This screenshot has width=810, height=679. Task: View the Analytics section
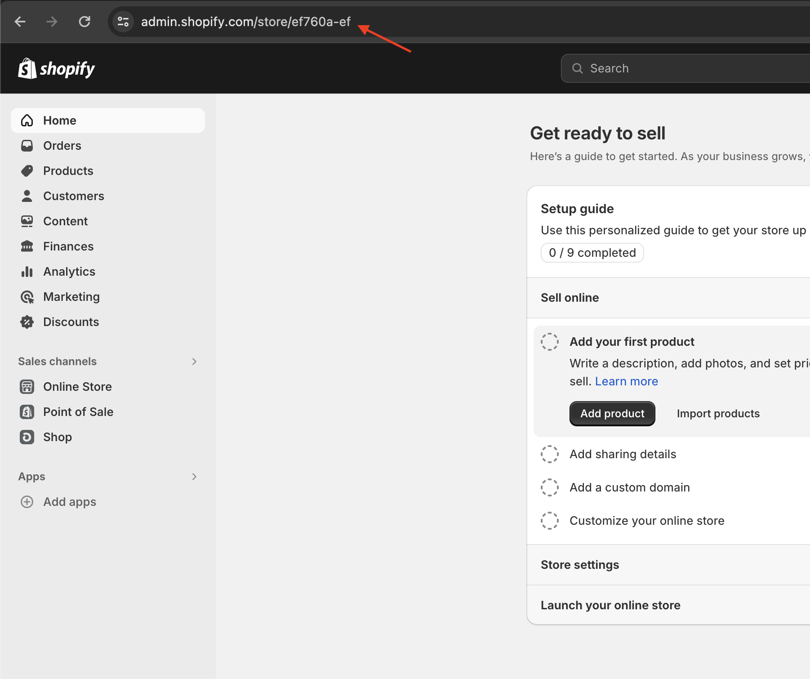[108, 272]
